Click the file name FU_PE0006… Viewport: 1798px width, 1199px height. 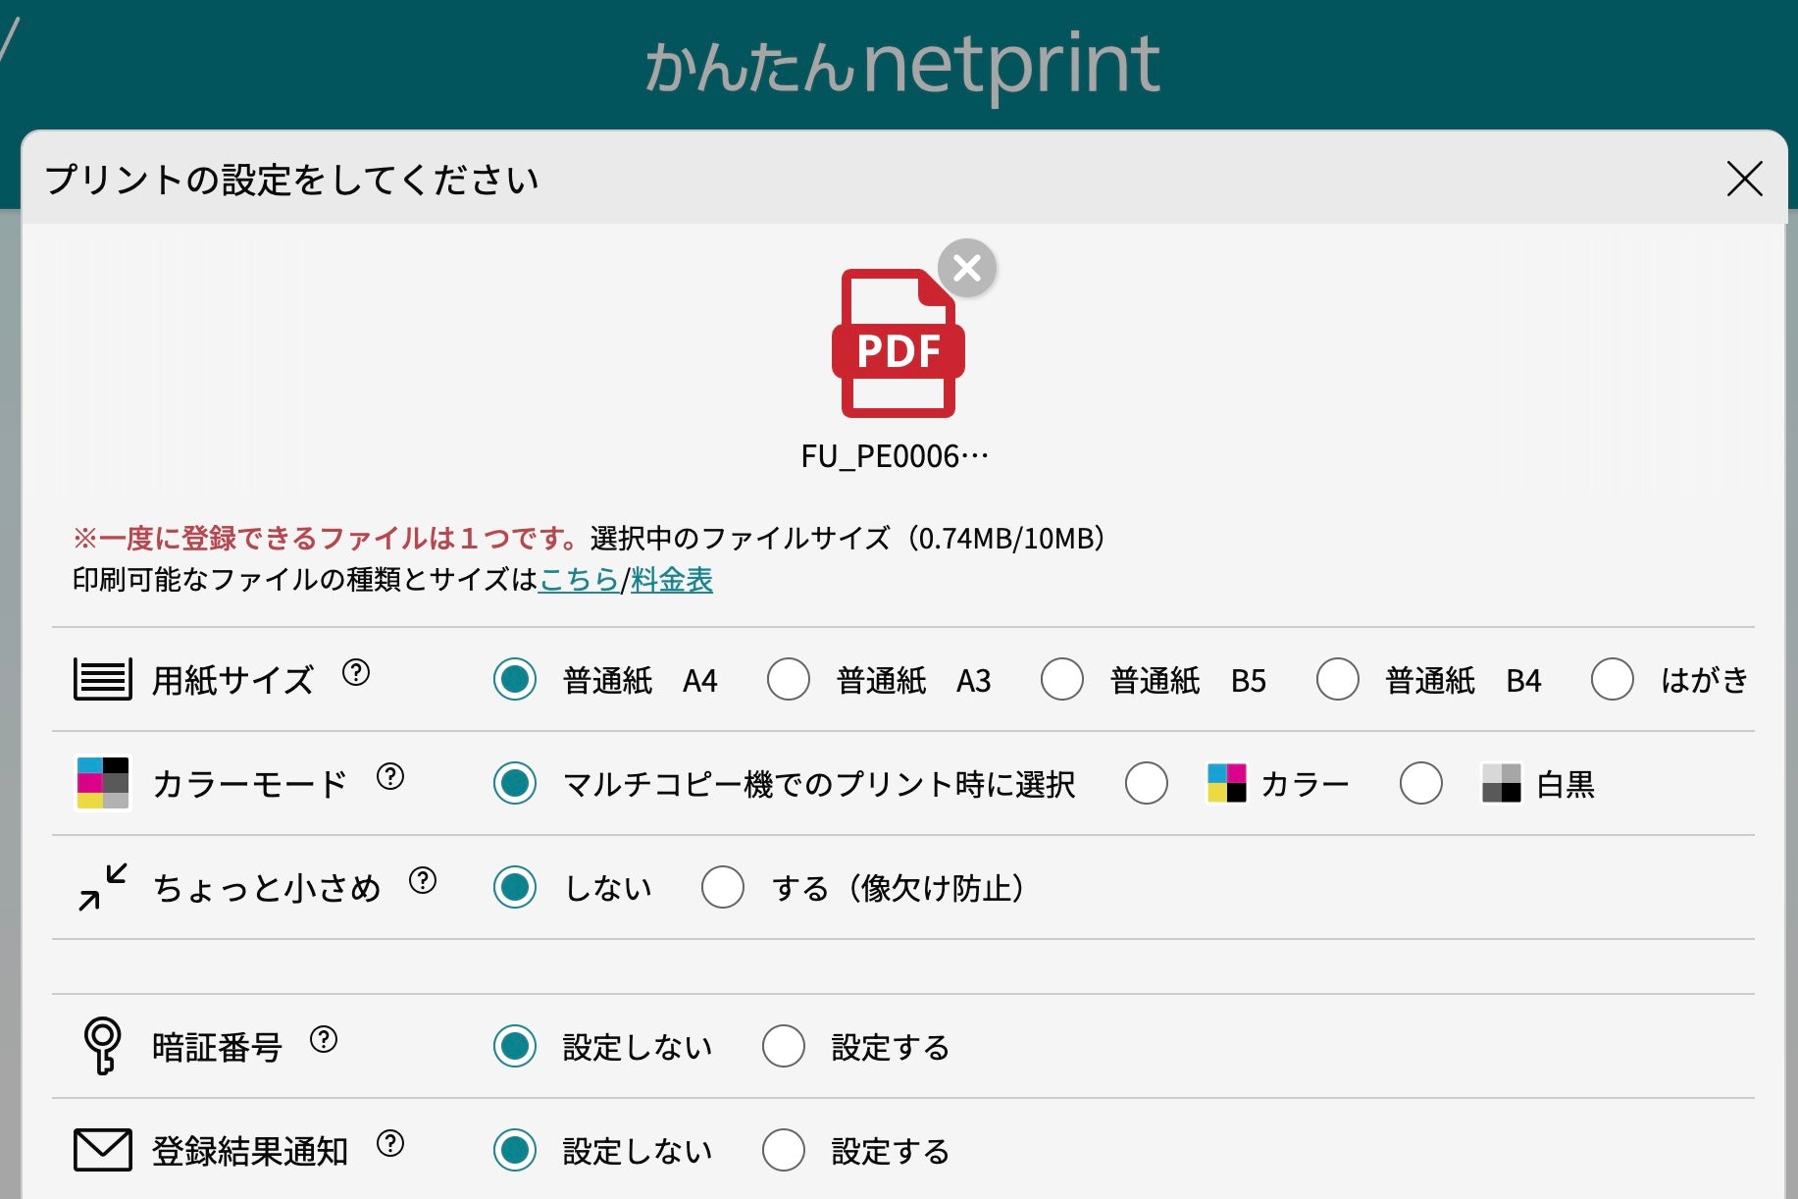pyautogui.click(x=895, y=456)
